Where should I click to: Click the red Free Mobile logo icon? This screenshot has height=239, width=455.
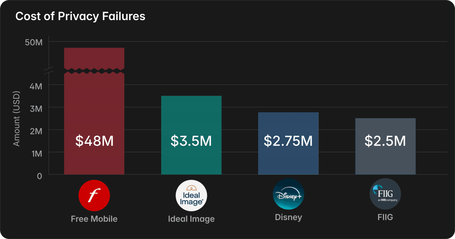tap(94, 195)
